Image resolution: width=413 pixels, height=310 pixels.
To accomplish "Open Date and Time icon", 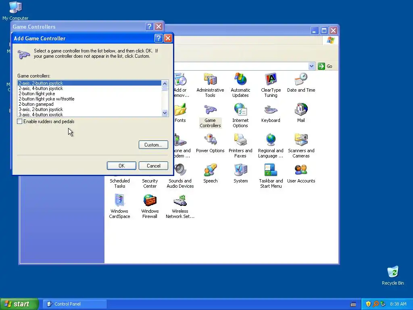I will point(301,82).
